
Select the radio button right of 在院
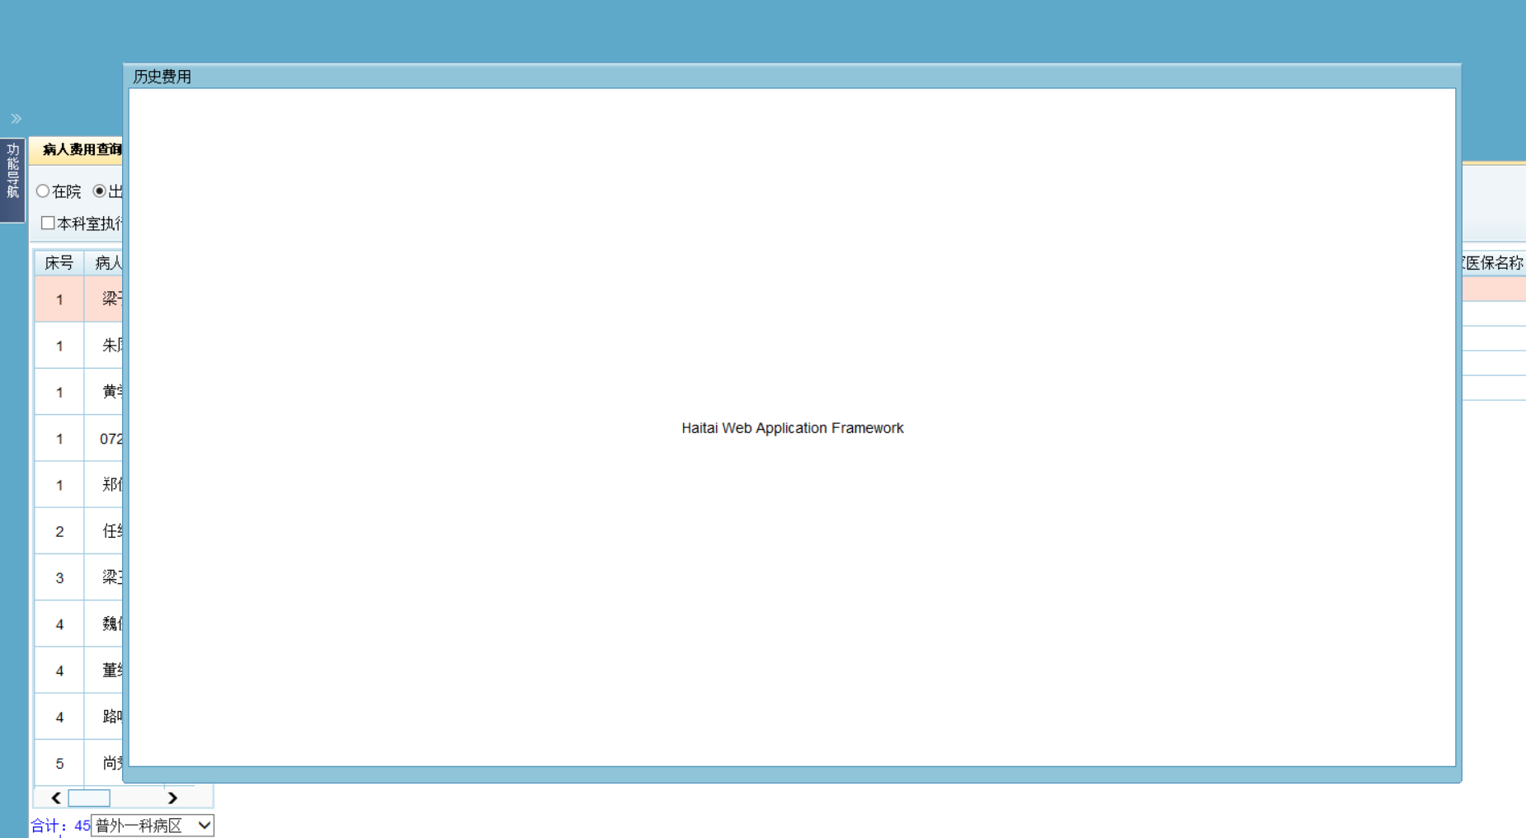(x=100, y=191)
